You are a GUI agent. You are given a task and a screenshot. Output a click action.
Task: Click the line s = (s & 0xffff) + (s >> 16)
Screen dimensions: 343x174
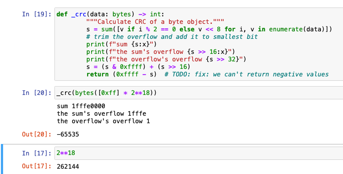tap(138, 67)
